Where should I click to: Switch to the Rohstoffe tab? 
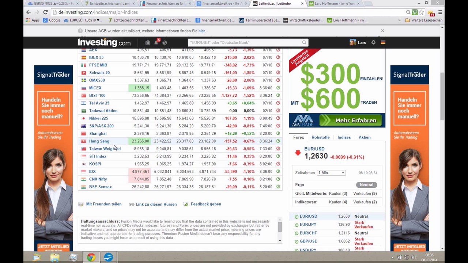pyautogui.click(x=321, y=137)
